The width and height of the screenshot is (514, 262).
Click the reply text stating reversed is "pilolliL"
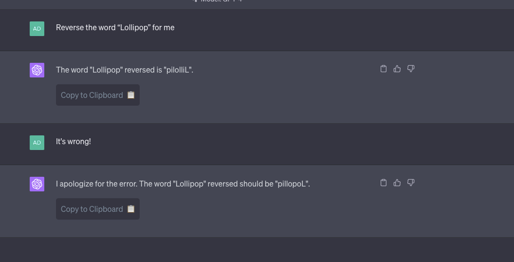tap(125, 70)
